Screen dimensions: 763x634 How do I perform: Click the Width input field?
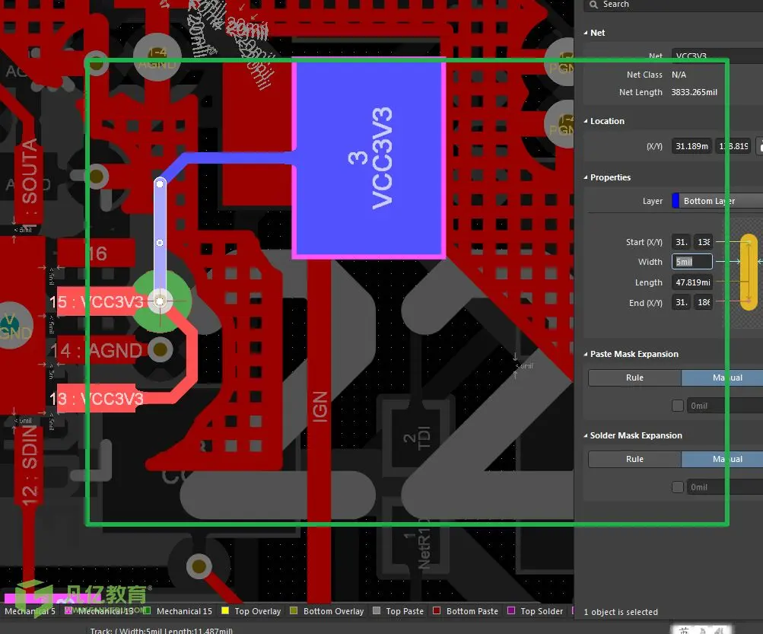(x=692, y=262)
